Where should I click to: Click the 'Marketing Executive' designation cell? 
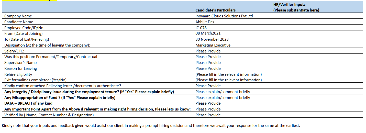[213, 45]
